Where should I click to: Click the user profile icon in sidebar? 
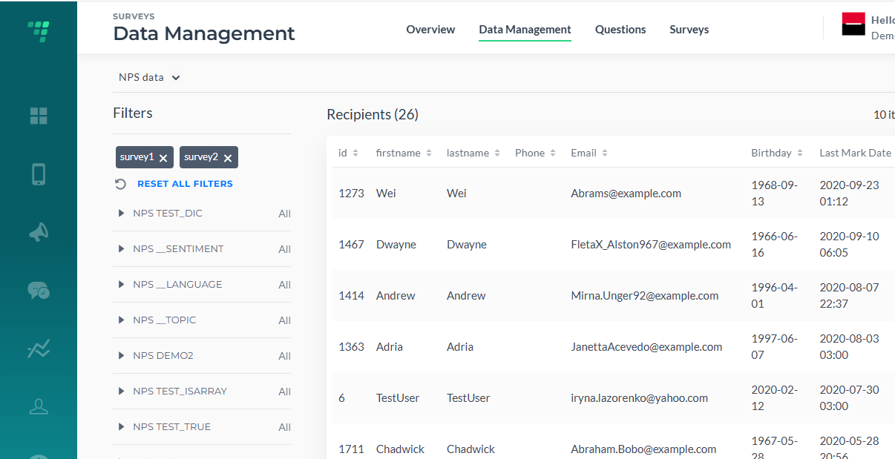[39, 406]
